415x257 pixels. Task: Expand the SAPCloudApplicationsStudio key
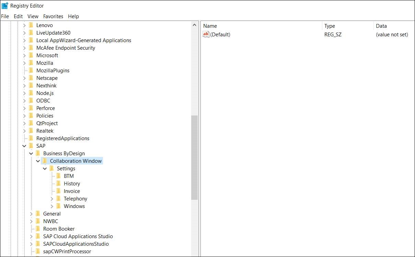(31, 244)
